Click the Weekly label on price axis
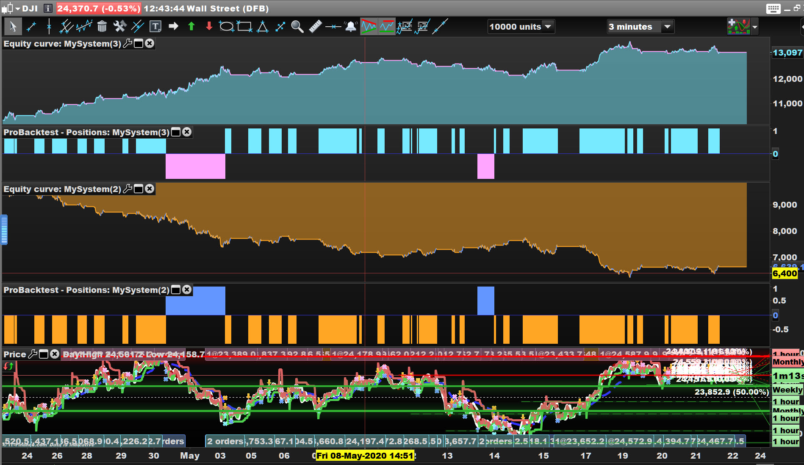This screenshot has height=465, width=804. [787, 390]
